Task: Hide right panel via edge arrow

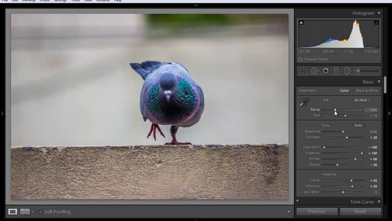Action: pyautogui.click(x=390, y=114)
